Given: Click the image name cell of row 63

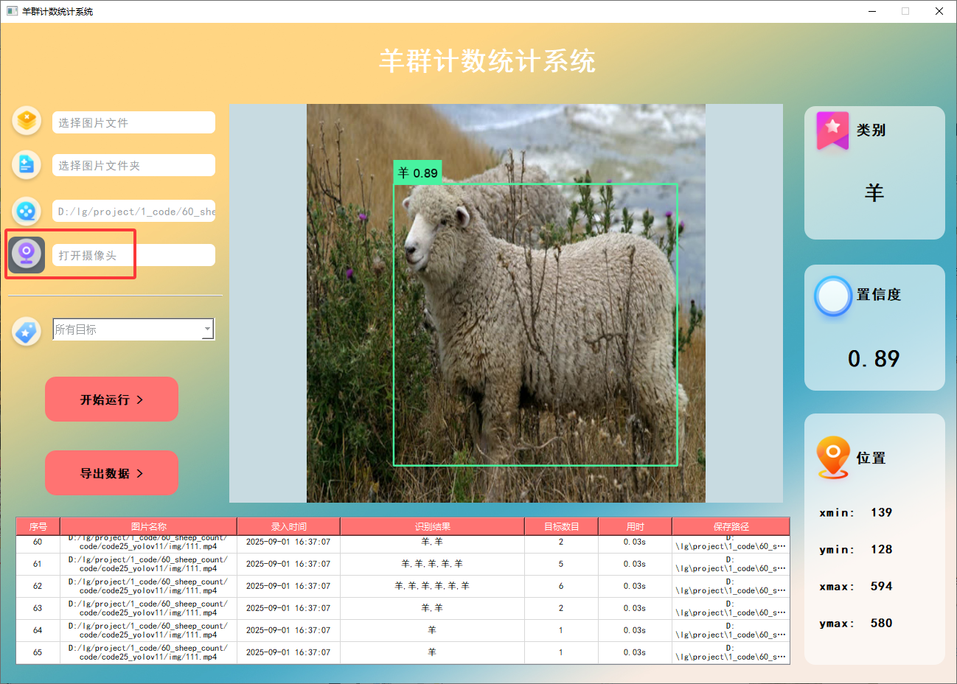Looking at the screenshot, I should (148, 608).
